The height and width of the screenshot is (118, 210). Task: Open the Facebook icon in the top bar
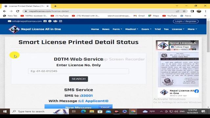[45, 21]
